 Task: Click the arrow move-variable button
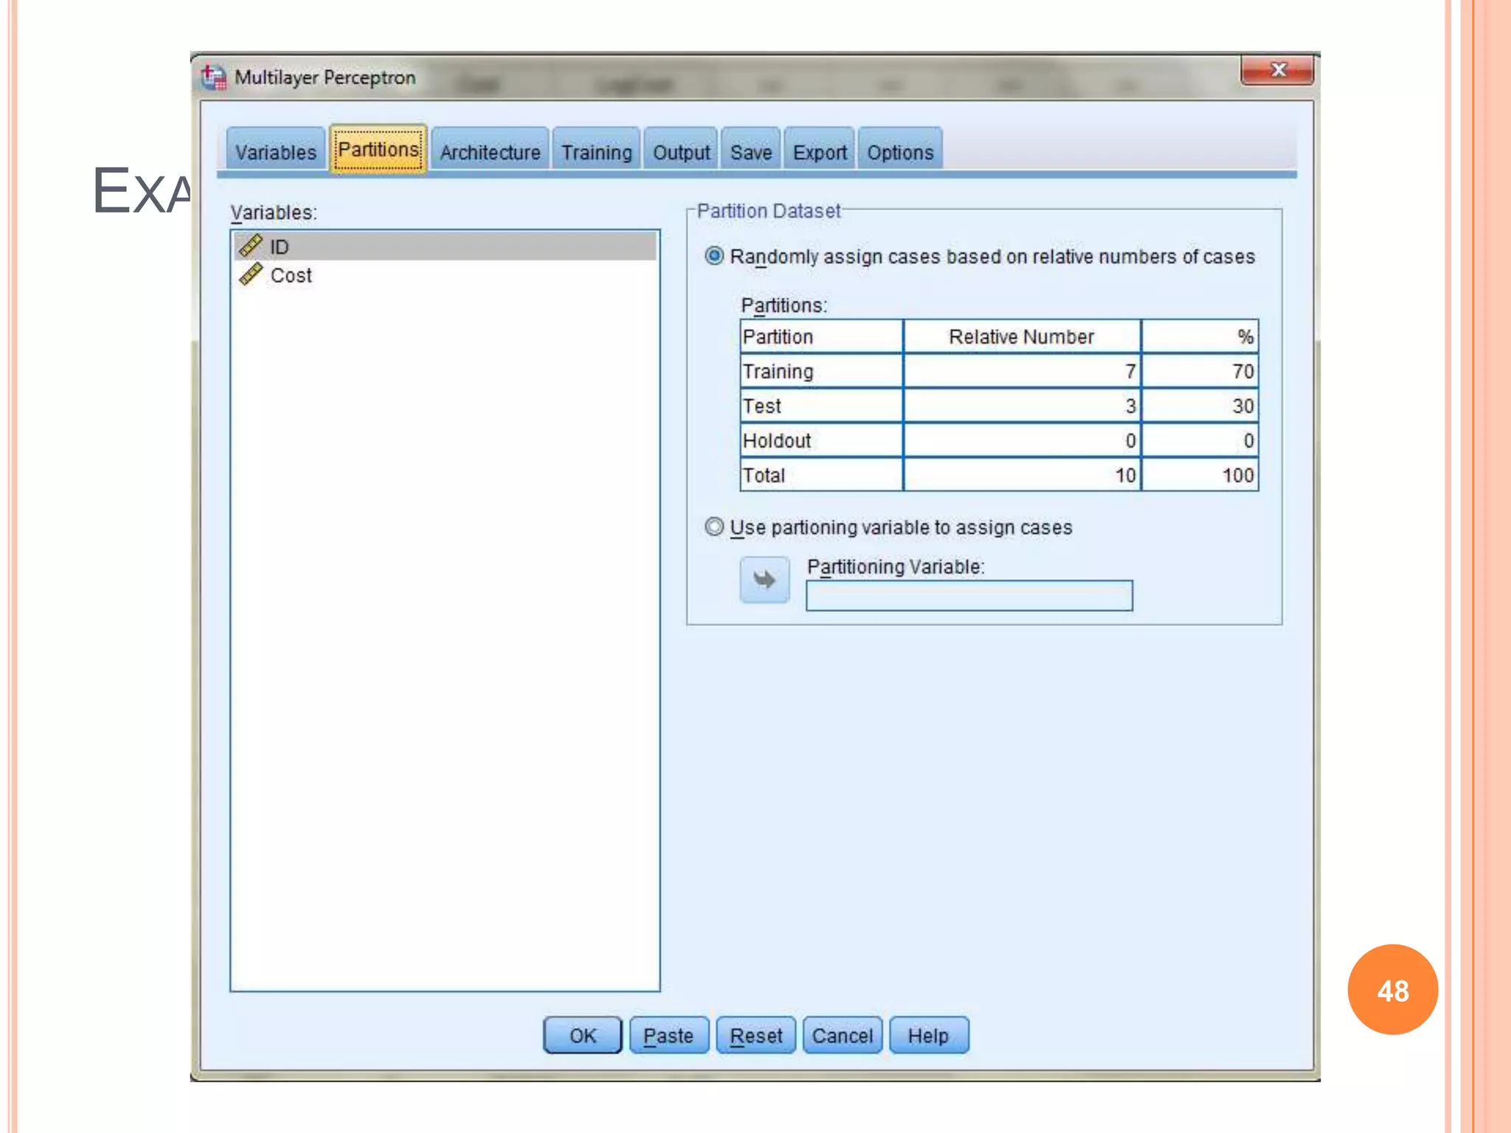[x=764, y=580]
